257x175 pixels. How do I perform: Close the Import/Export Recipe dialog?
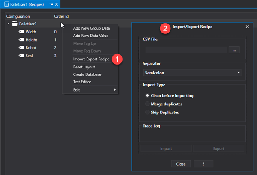[247, 27]
